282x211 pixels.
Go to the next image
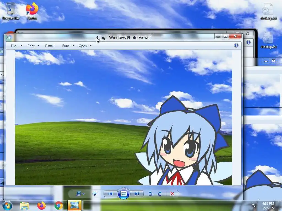coord(137,194)
